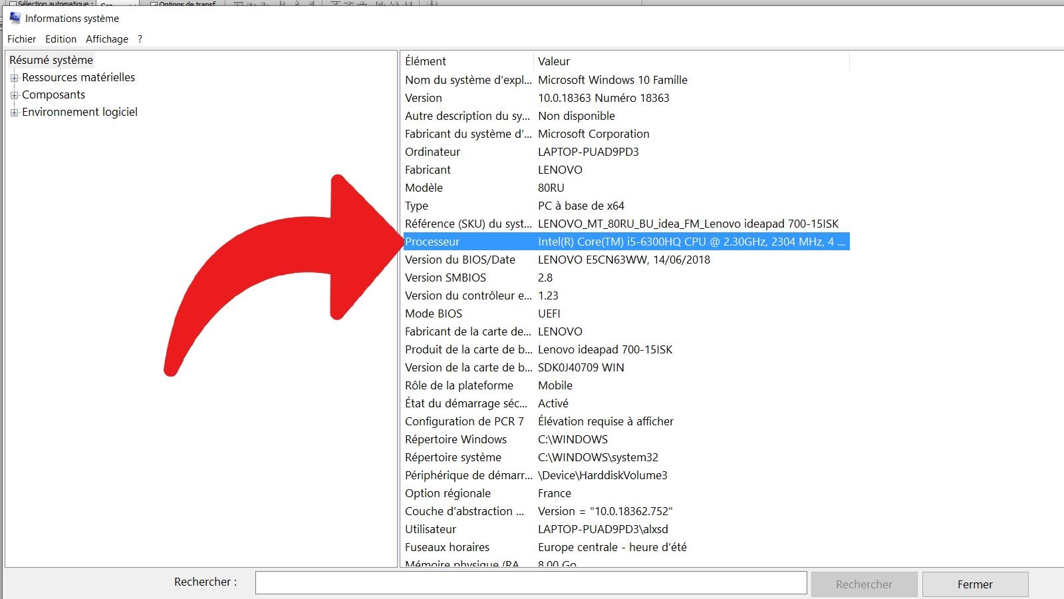Click the UEFI value

(x=549, y=313)
